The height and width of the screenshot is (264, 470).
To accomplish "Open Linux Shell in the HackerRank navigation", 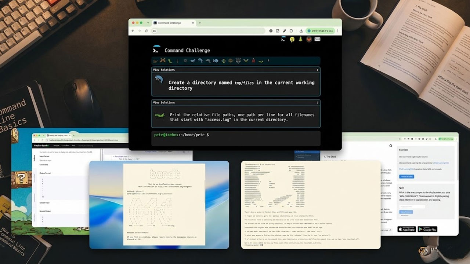I will [x=65, y=146].
